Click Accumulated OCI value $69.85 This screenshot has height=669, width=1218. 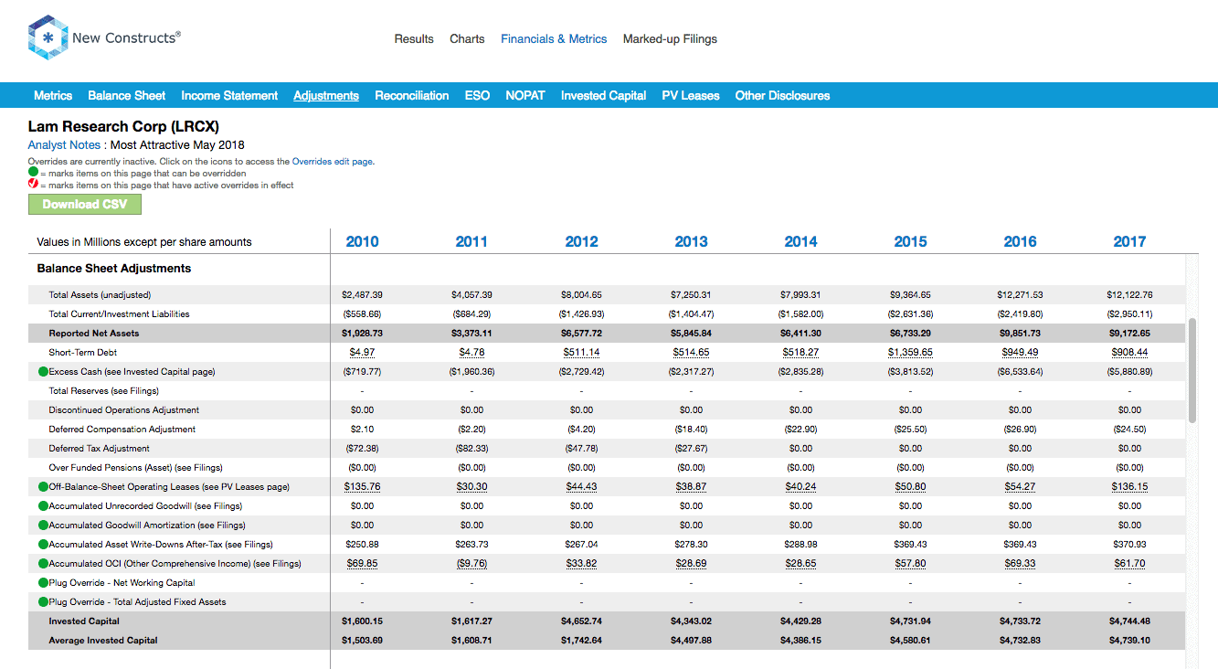pos(362,564)
